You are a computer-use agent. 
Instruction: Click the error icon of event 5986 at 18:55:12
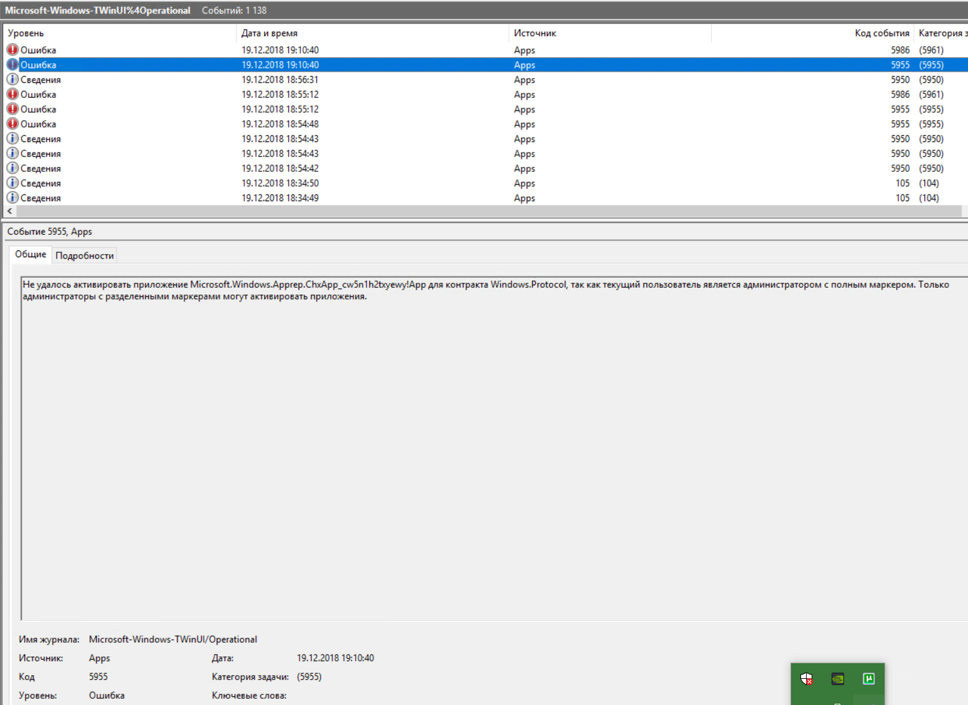[x=12, y=95]
